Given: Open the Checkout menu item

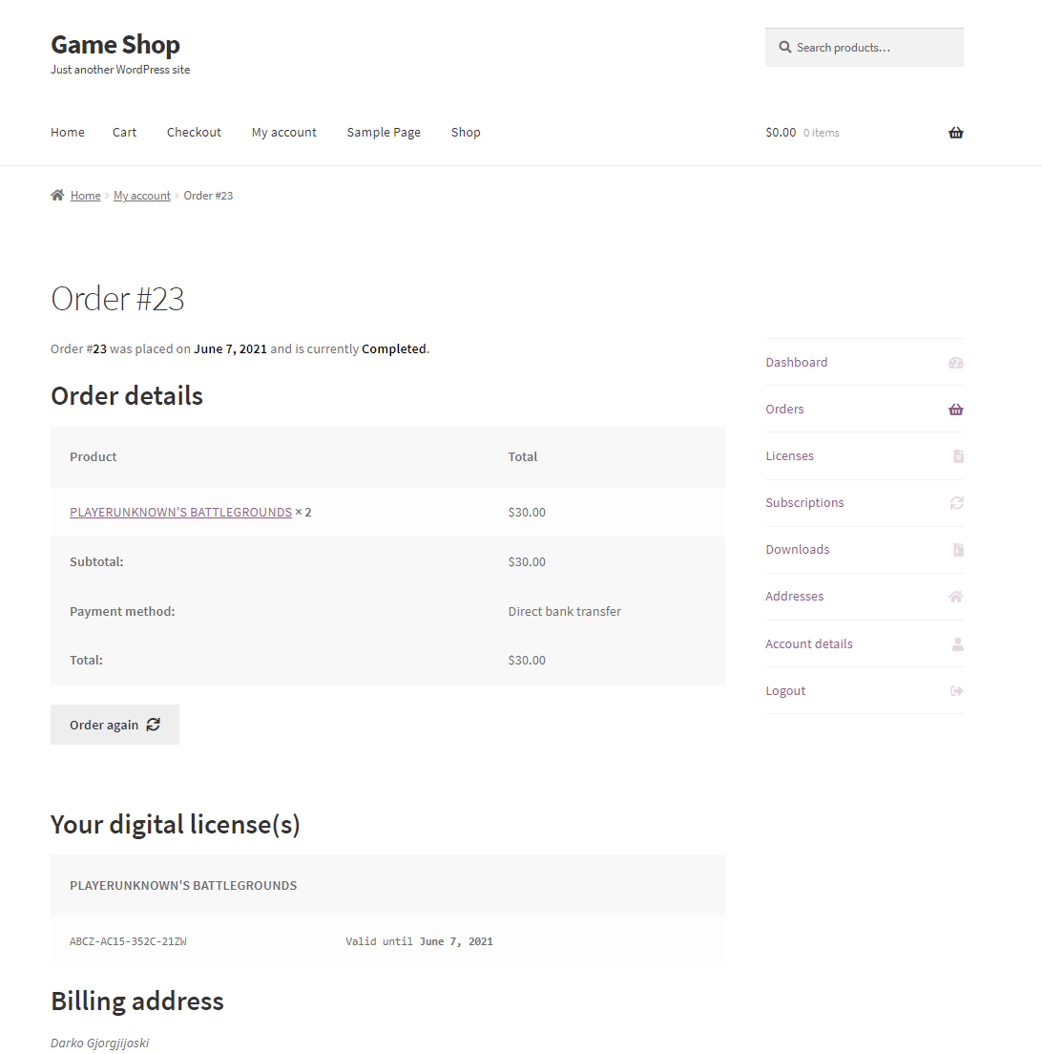Looking at the screenshot, I should (194, 133).
